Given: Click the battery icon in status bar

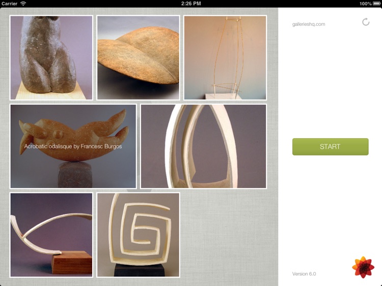Looking at the screenshot, I should pos(376,4).
